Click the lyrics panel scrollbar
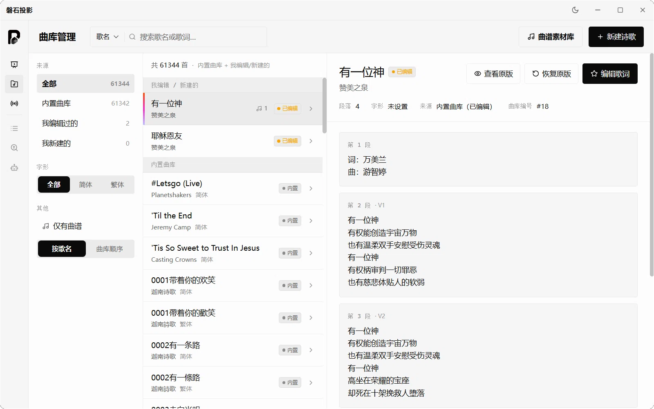The image size is (654, 409). 652,165
